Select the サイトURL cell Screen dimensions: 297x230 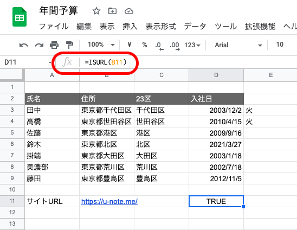pos(52,201)
